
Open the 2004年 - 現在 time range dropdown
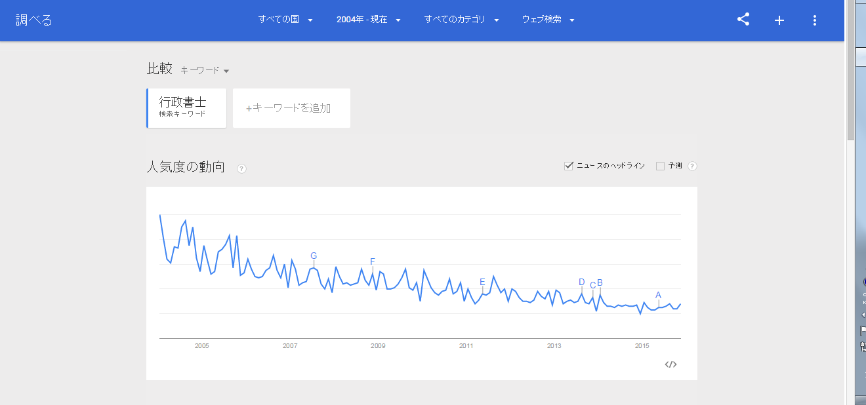click(x=368, y=20)
